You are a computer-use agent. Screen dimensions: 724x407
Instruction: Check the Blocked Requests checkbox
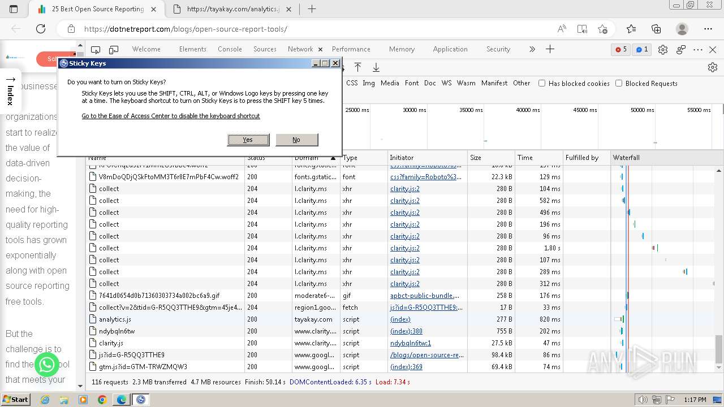click(619, 83)
